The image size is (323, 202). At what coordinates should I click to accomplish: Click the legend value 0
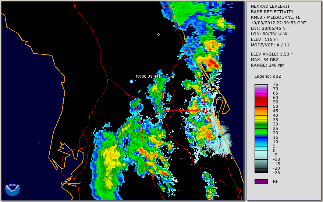tap(274, 150)
